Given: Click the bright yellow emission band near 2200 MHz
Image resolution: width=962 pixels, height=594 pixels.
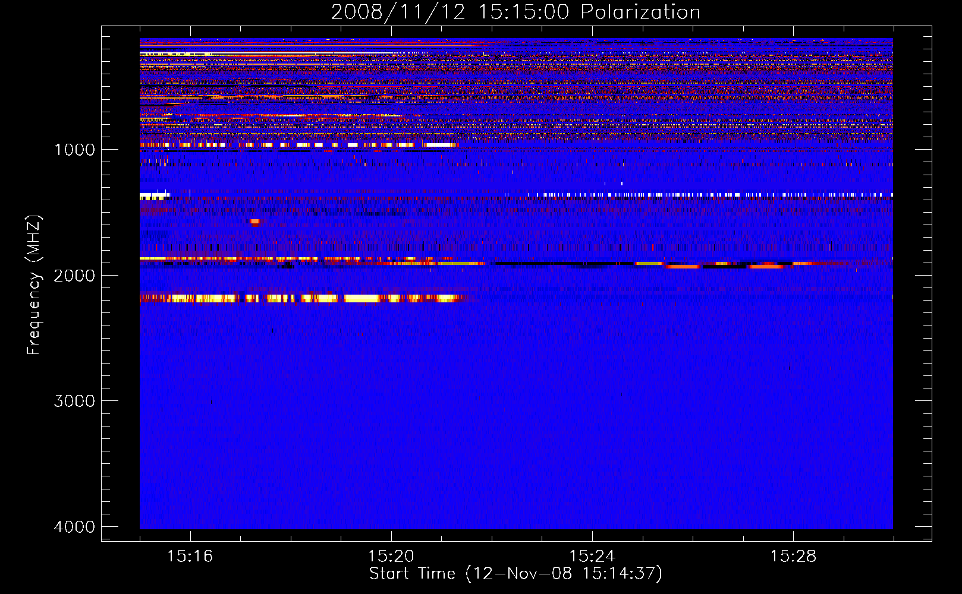Looking at the screenshot, I should click(302, 298).
